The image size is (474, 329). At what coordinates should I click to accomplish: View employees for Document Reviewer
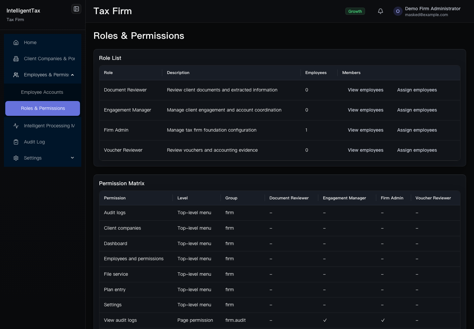[x=366, y=90]
